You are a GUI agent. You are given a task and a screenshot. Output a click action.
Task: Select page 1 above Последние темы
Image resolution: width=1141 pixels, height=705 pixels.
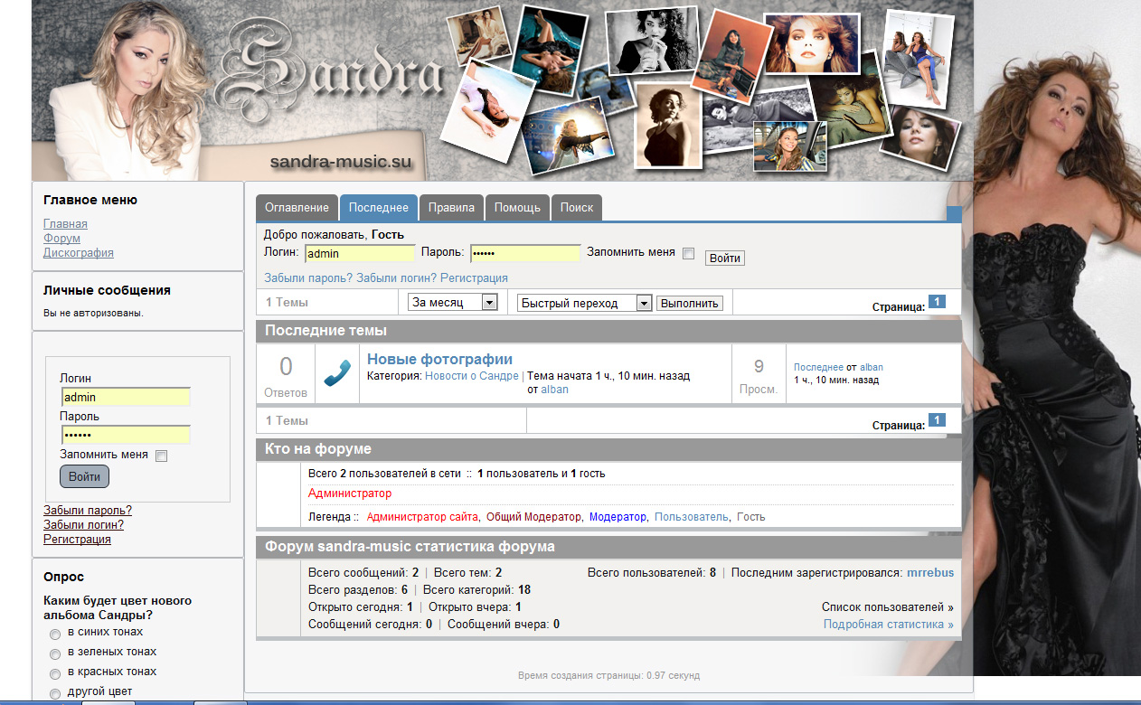pos(937,302)
